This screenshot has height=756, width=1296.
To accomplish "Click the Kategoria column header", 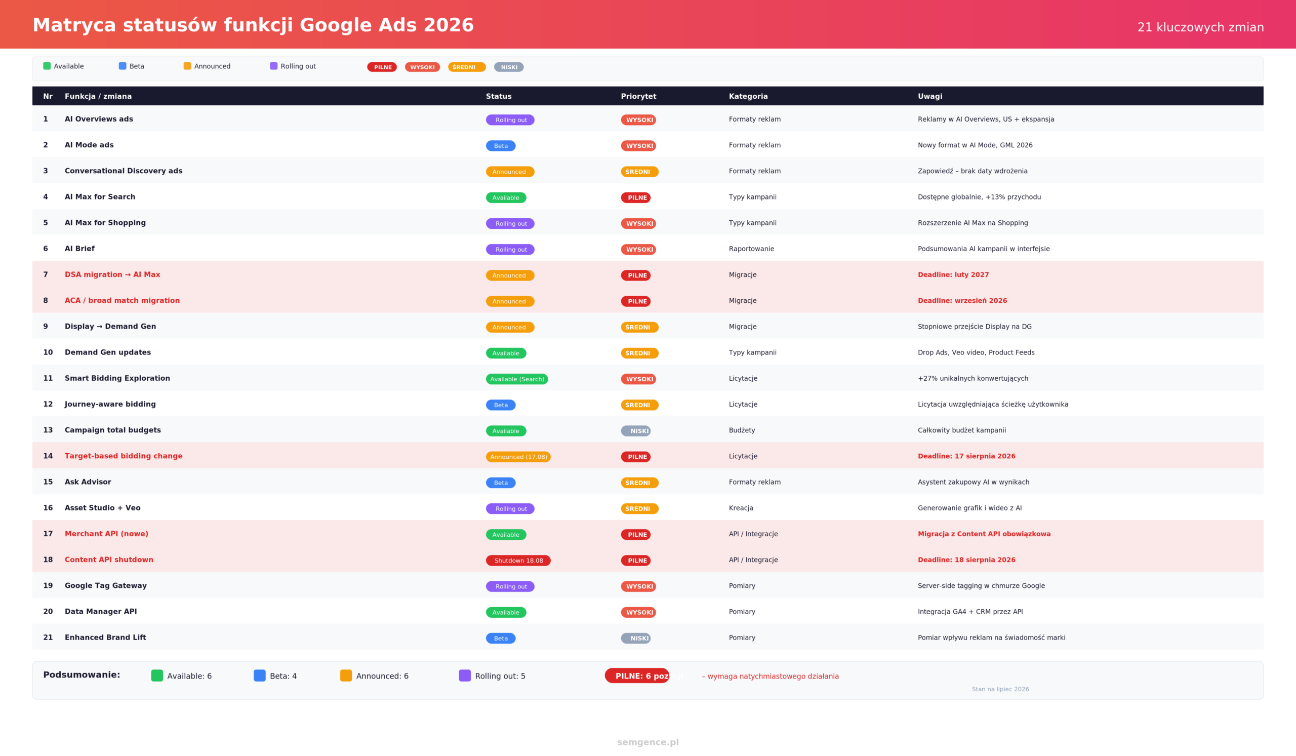I will pyautogui.click(x=748, y=96).
